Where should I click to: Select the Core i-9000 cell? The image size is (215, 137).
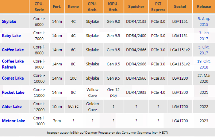coord(39,64)
